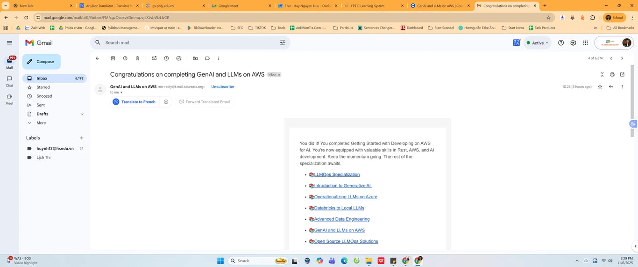This screenshot has width=638, height=267.
Task: Open Gmail Settings gear
Action: coord(573,43)
